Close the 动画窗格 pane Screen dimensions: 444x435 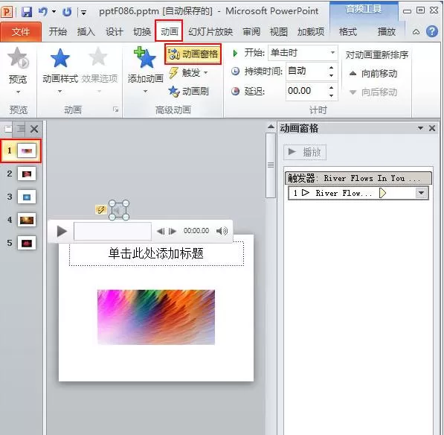click(x=432, y=128)
